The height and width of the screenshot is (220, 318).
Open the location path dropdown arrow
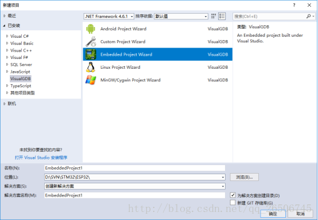tap(223, 177)
